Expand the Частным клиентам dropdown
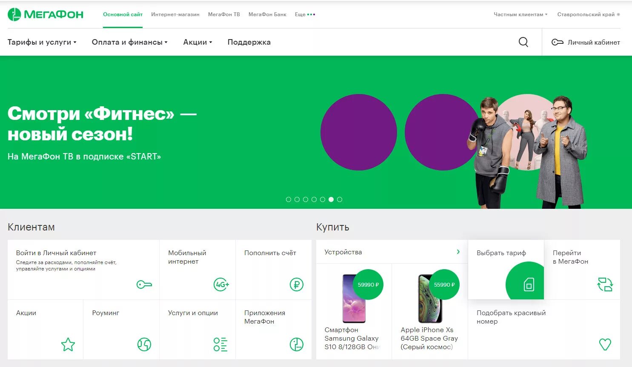Viewport: 632px width, 367px height. [520, 14]
